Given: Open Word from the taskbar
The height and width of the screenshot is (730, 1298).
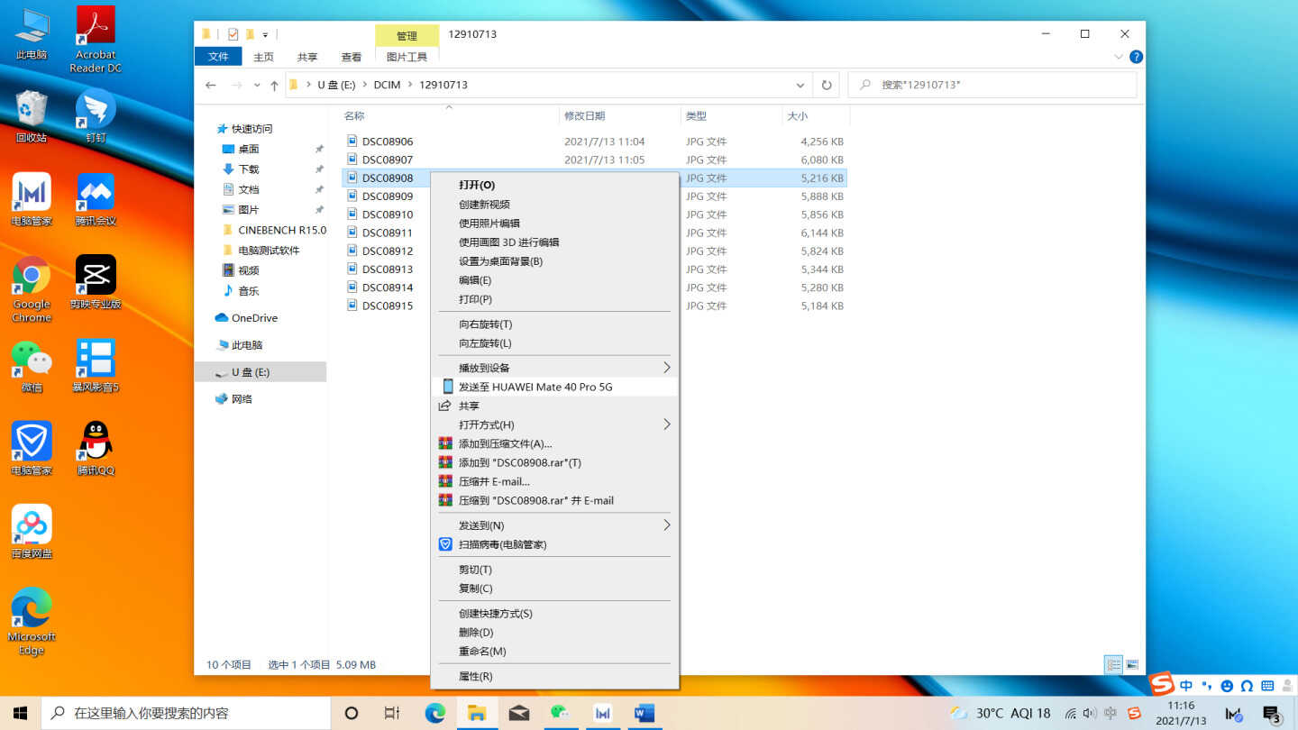Looking at the screenshot, I should coord(644,713).
